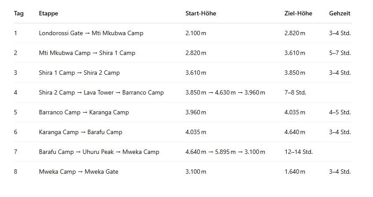
Task: Select the 12–14 Std. duration cell
Action: pyautogui.click(x=299, y=152)
